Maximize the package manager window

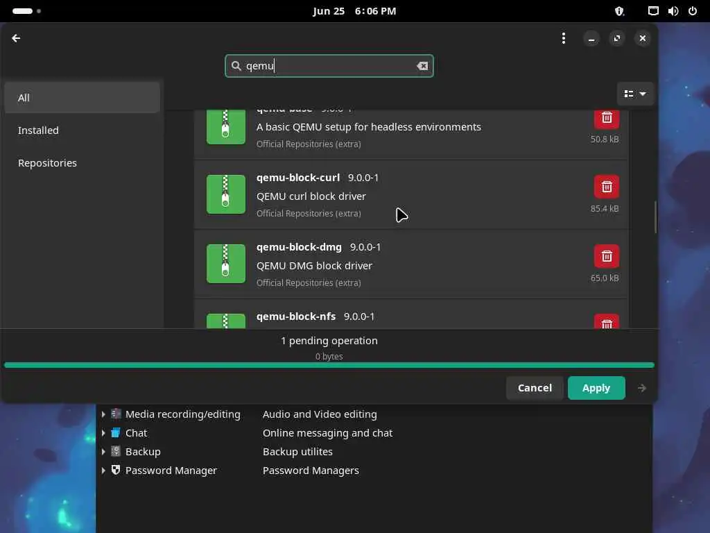pos(616,39)
